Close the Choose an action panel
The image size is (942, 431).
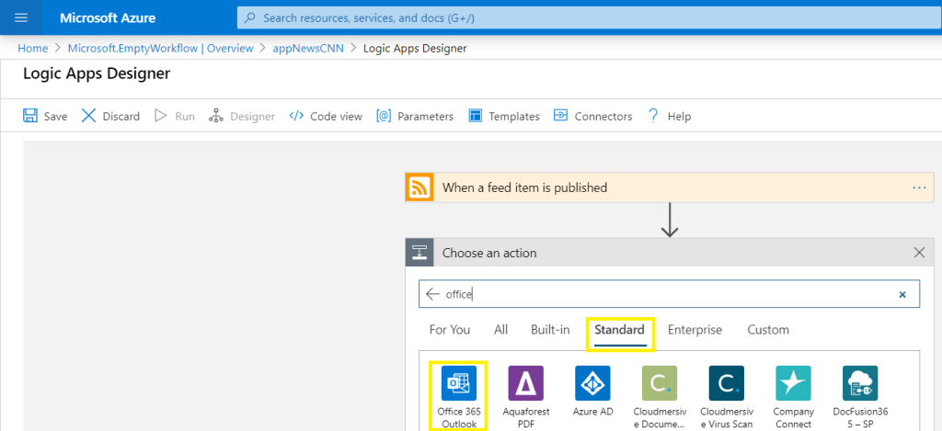click(918, 253)
